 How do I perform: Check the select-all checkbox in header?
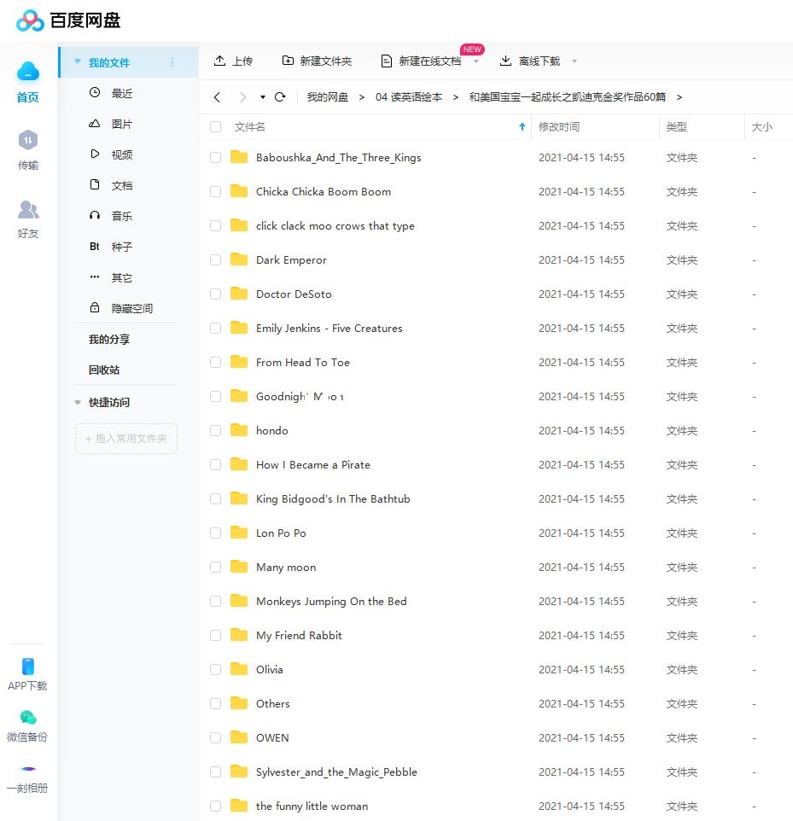point(215,126)
